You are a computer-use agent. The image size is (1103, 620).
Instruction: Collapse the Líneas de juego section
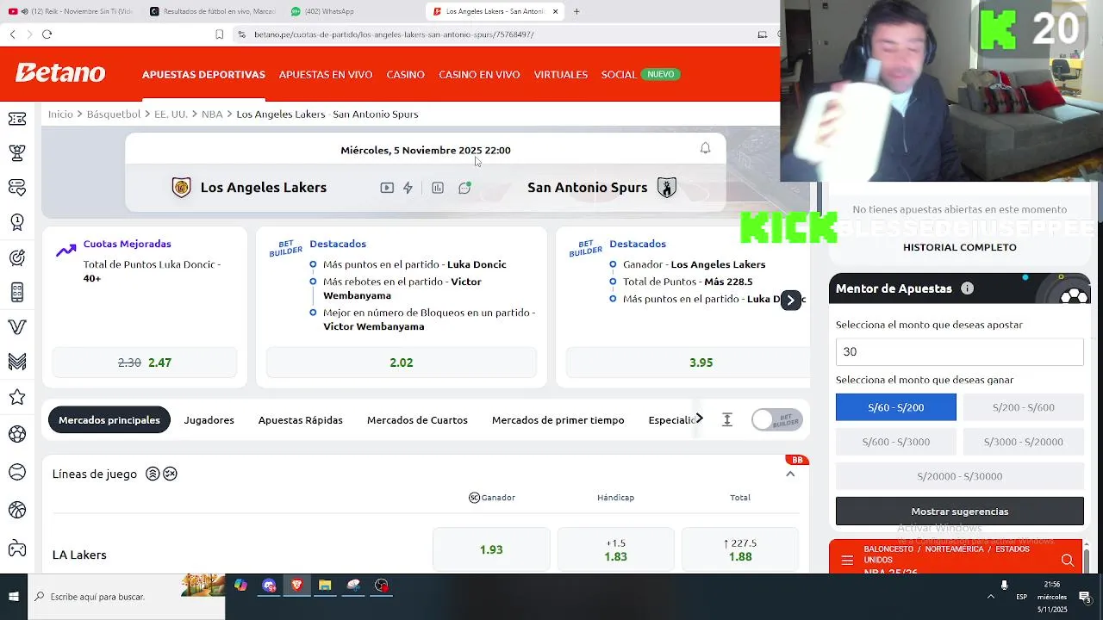tap(790, 474)
